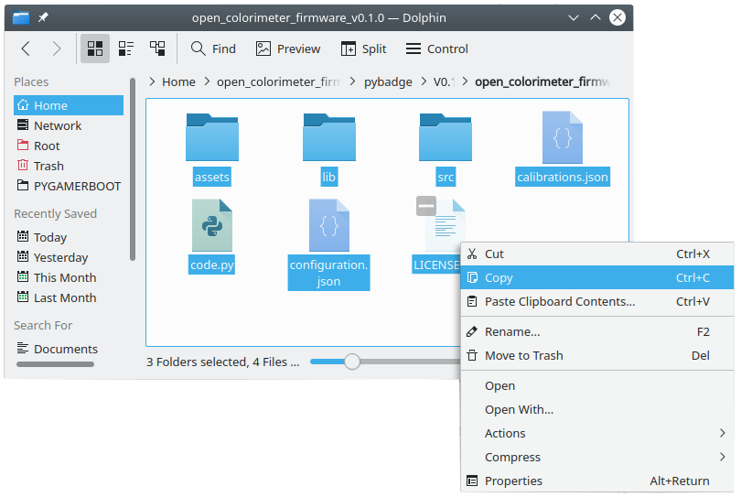This screenshot has height=497, width=741.
Task: Click the lib folder icon
Action: [329, 137]
